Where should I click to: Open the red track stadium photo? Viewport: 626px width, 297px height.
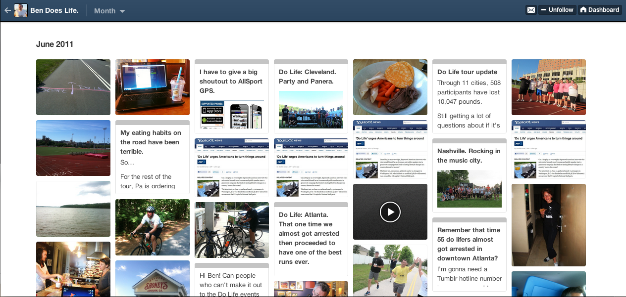pos(73,148)
